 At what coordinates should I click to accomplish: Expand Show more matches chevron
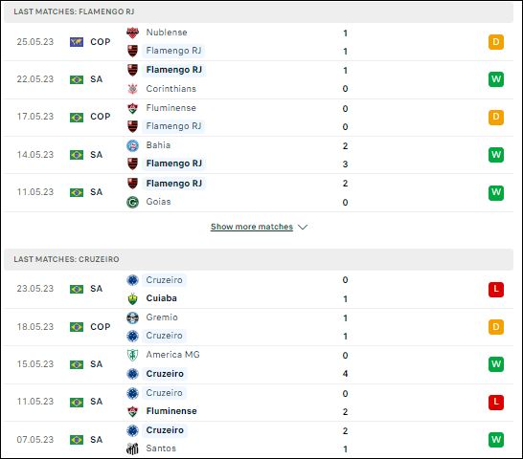(303, 228)
